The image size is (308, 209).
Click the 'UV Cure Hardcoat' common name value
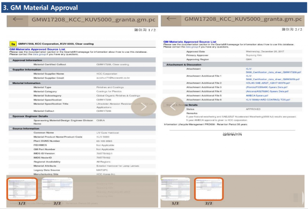point(108,133)
